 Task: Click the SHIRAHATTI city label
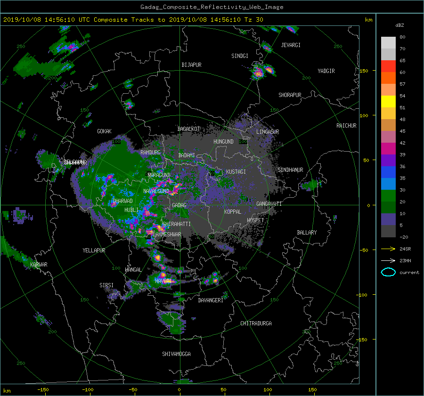point(177,224)
